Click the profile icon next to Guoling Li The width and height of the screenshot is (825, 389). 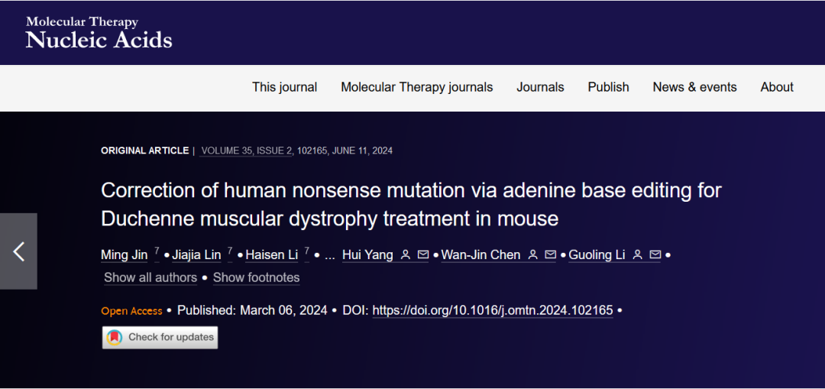click(x=638, y=255)
